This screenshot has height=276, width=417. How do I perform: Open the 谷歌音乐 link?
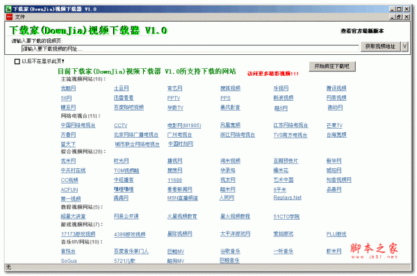pos(230,252)
